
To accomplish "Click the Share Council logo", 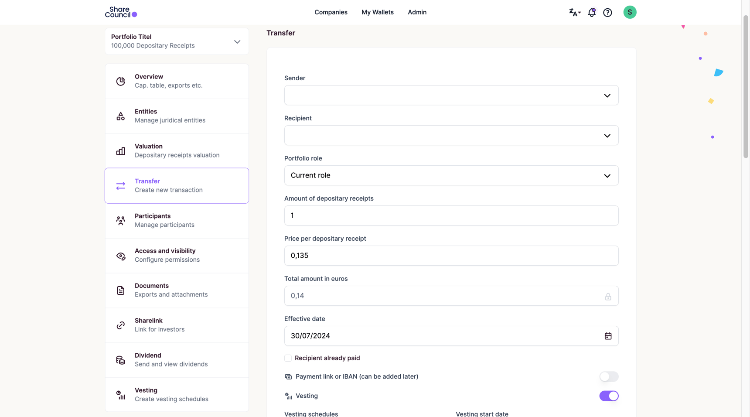I will [x=121, y=12].
